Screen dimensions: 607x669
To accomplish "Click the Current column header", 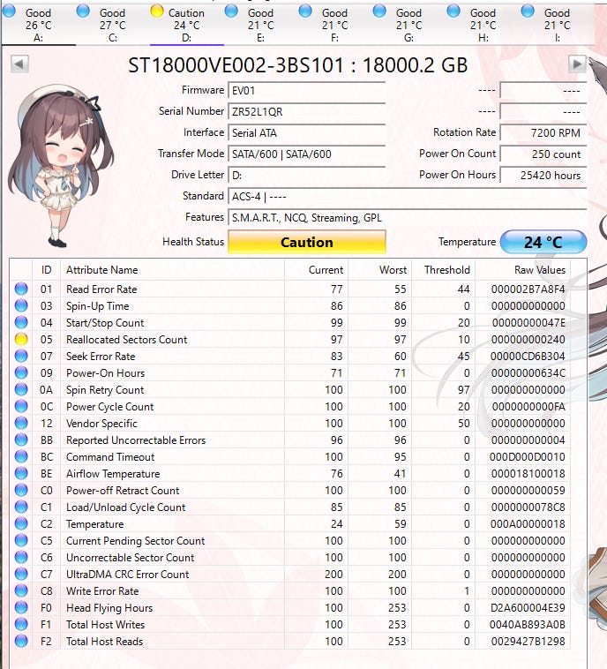I will [316, 270].
